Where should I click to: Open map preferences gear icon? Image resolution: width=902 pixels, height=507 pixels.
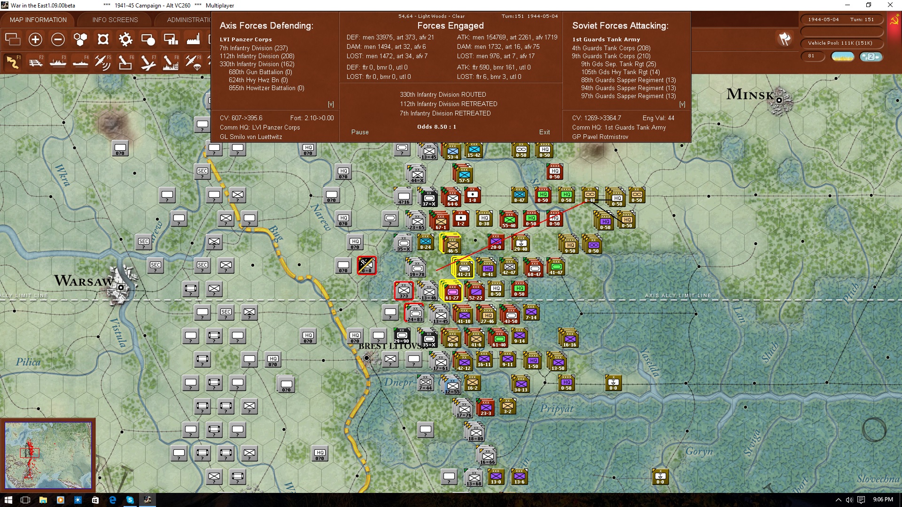pyautogui.click(x=125, y=39)
